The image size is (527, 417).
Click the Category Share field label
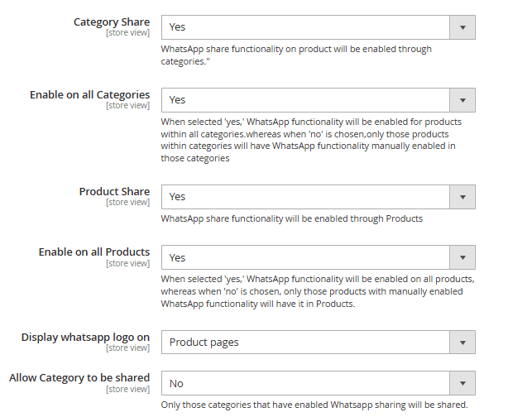tap(112, 22)
